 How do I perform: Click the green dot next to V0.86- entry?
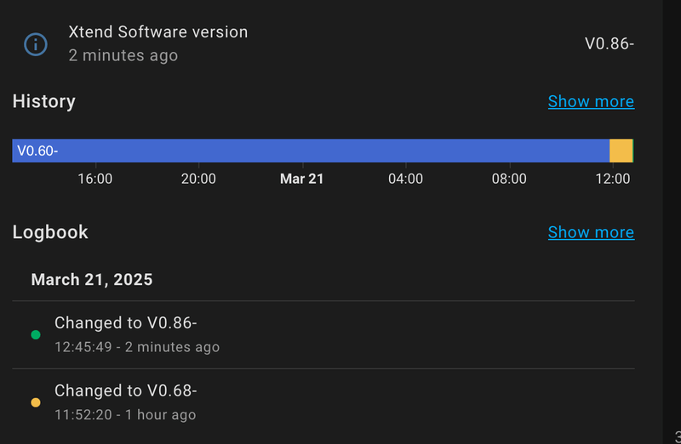point(36,334)
